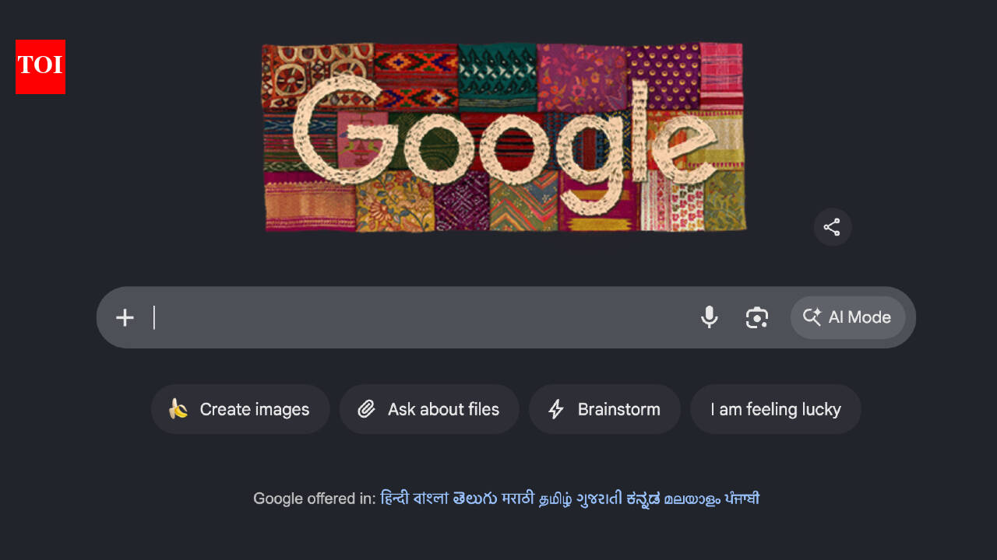This screenshot has width=997, height=560.
Task: Select the Tamil language link
Action: click(x=555, y=499)
